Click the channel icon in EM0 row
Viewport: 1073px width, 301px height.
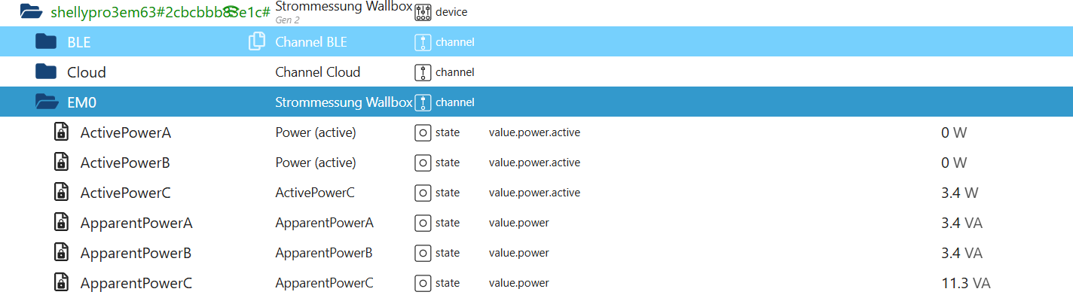click(423, 102)
